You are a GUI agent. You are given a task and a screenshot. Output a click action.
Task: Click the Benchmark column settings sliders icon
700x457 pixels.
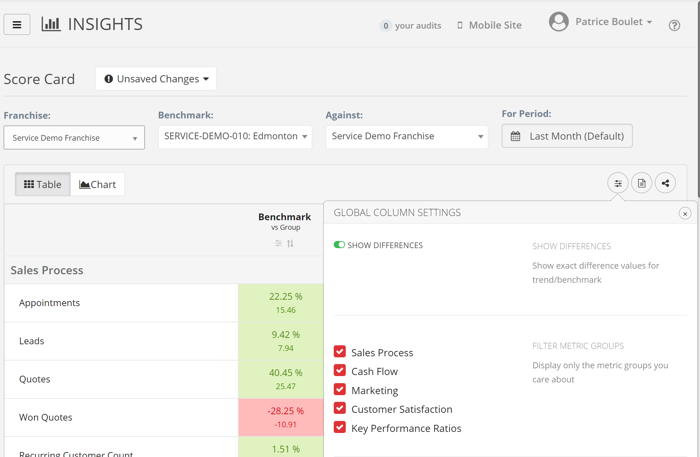pyautogui.click(x=279, y=244)
